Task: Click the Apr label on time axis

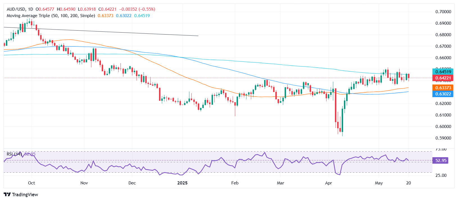Action: point(328,183)
